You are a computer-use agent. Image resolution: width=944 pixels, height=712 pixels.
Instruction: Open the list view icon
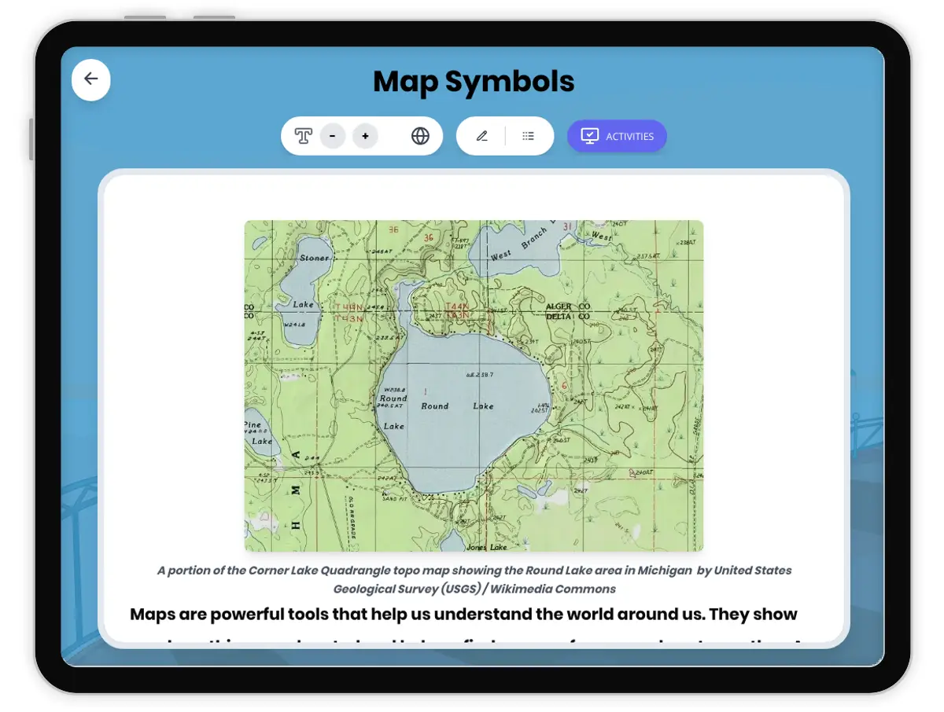(528, 136)
